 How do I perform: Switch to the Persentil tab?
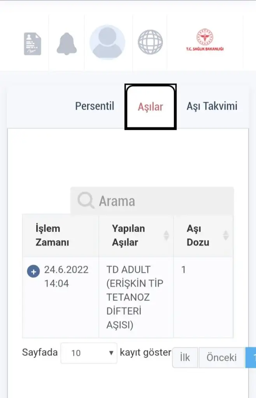(x=95, y=106)
